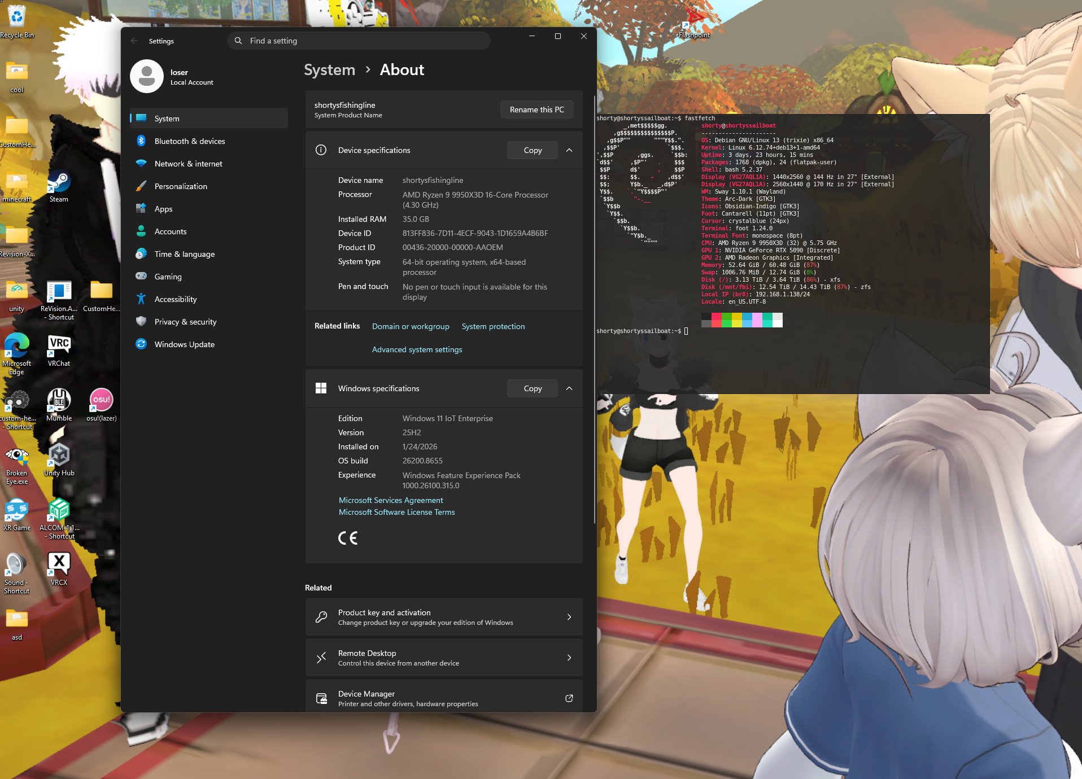Launch VRChat from the desktop

(59, 351)
